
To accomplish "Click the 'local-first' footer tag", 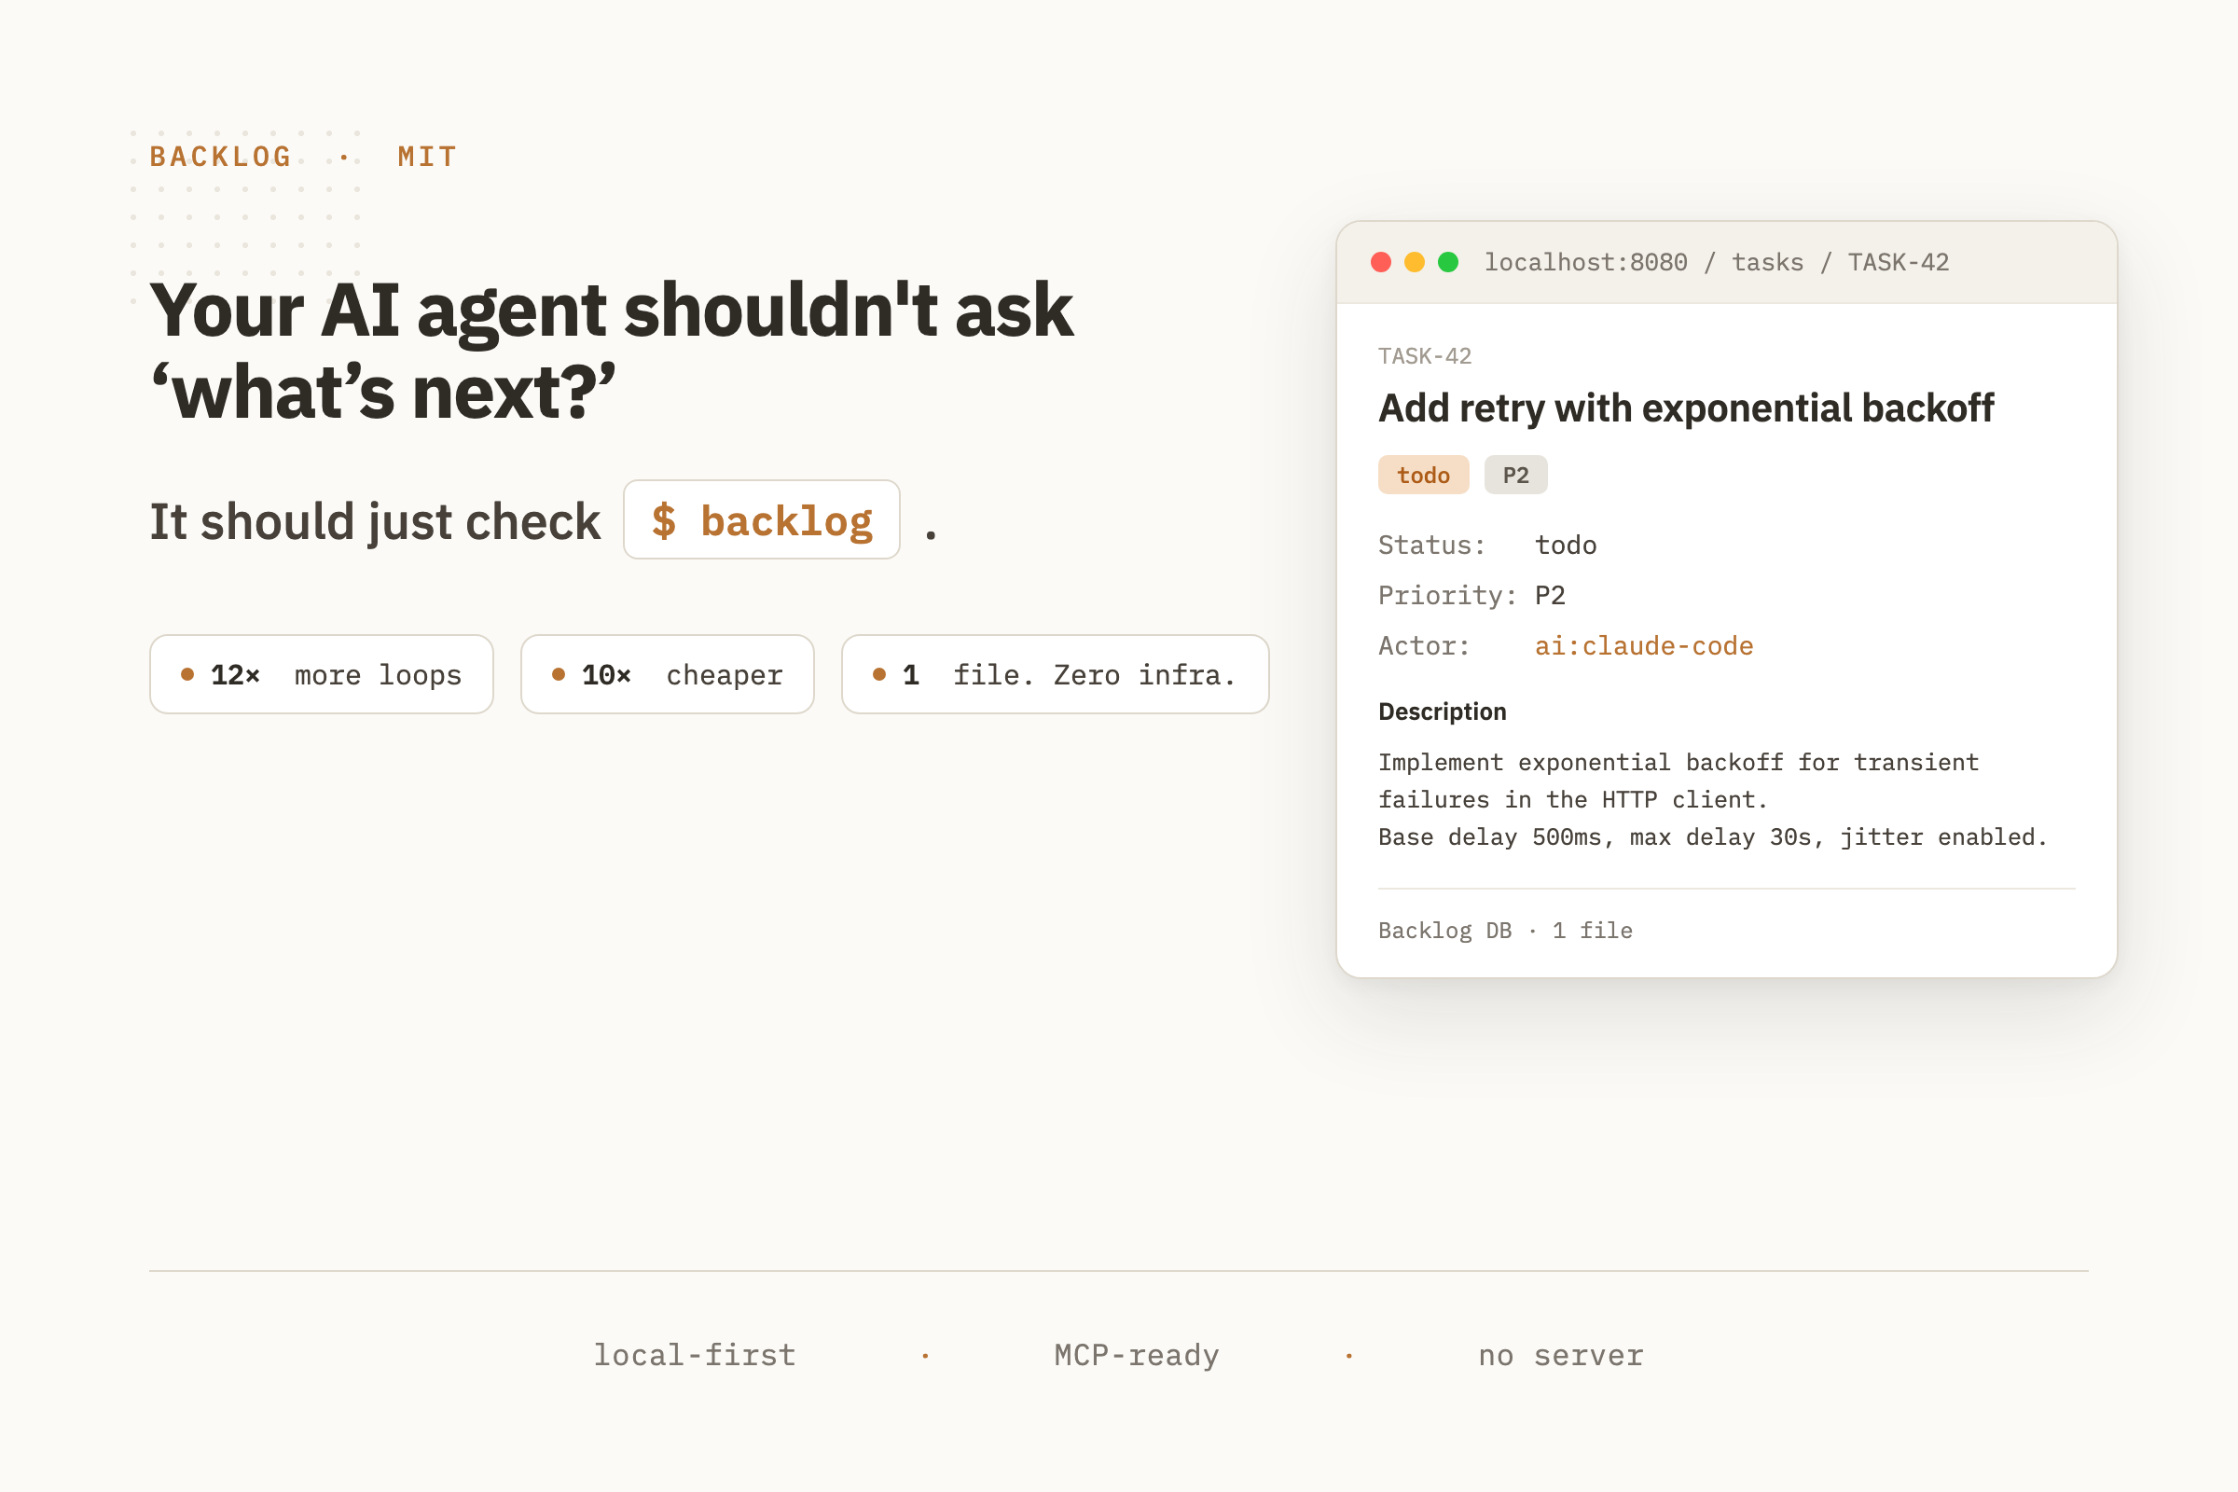I will [x=695, y=1355].
